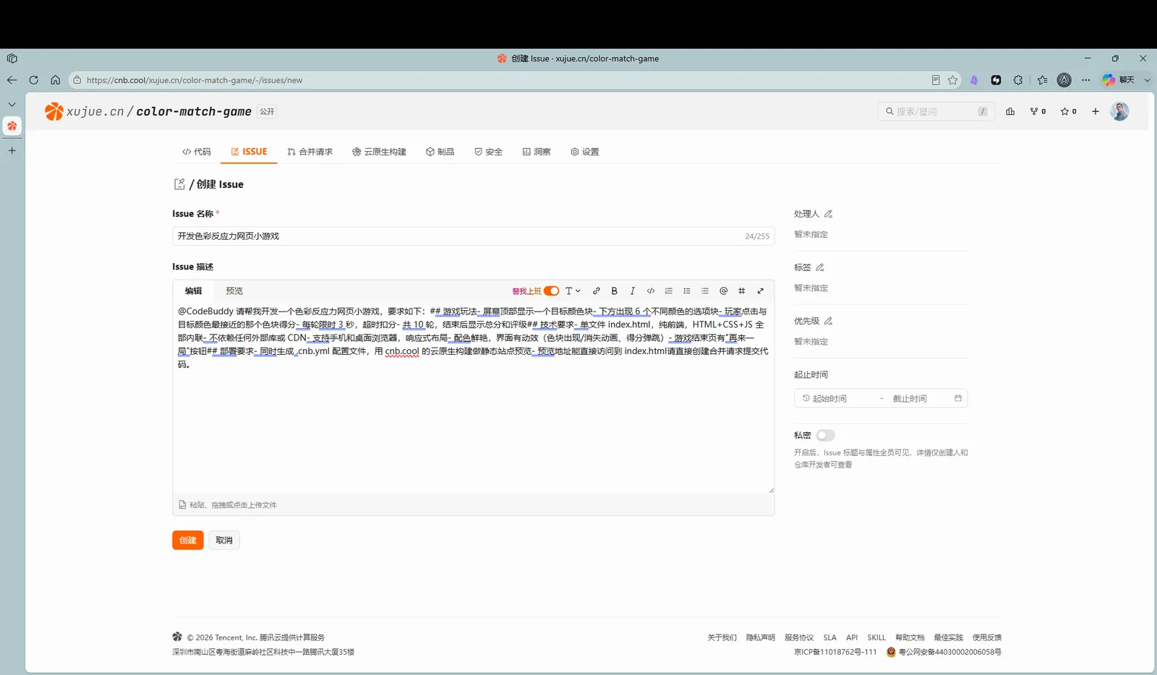The height and width of the screenshot is (675, 1157).
Task: Open the calendar date range picker icon
Action: (958, 398)
